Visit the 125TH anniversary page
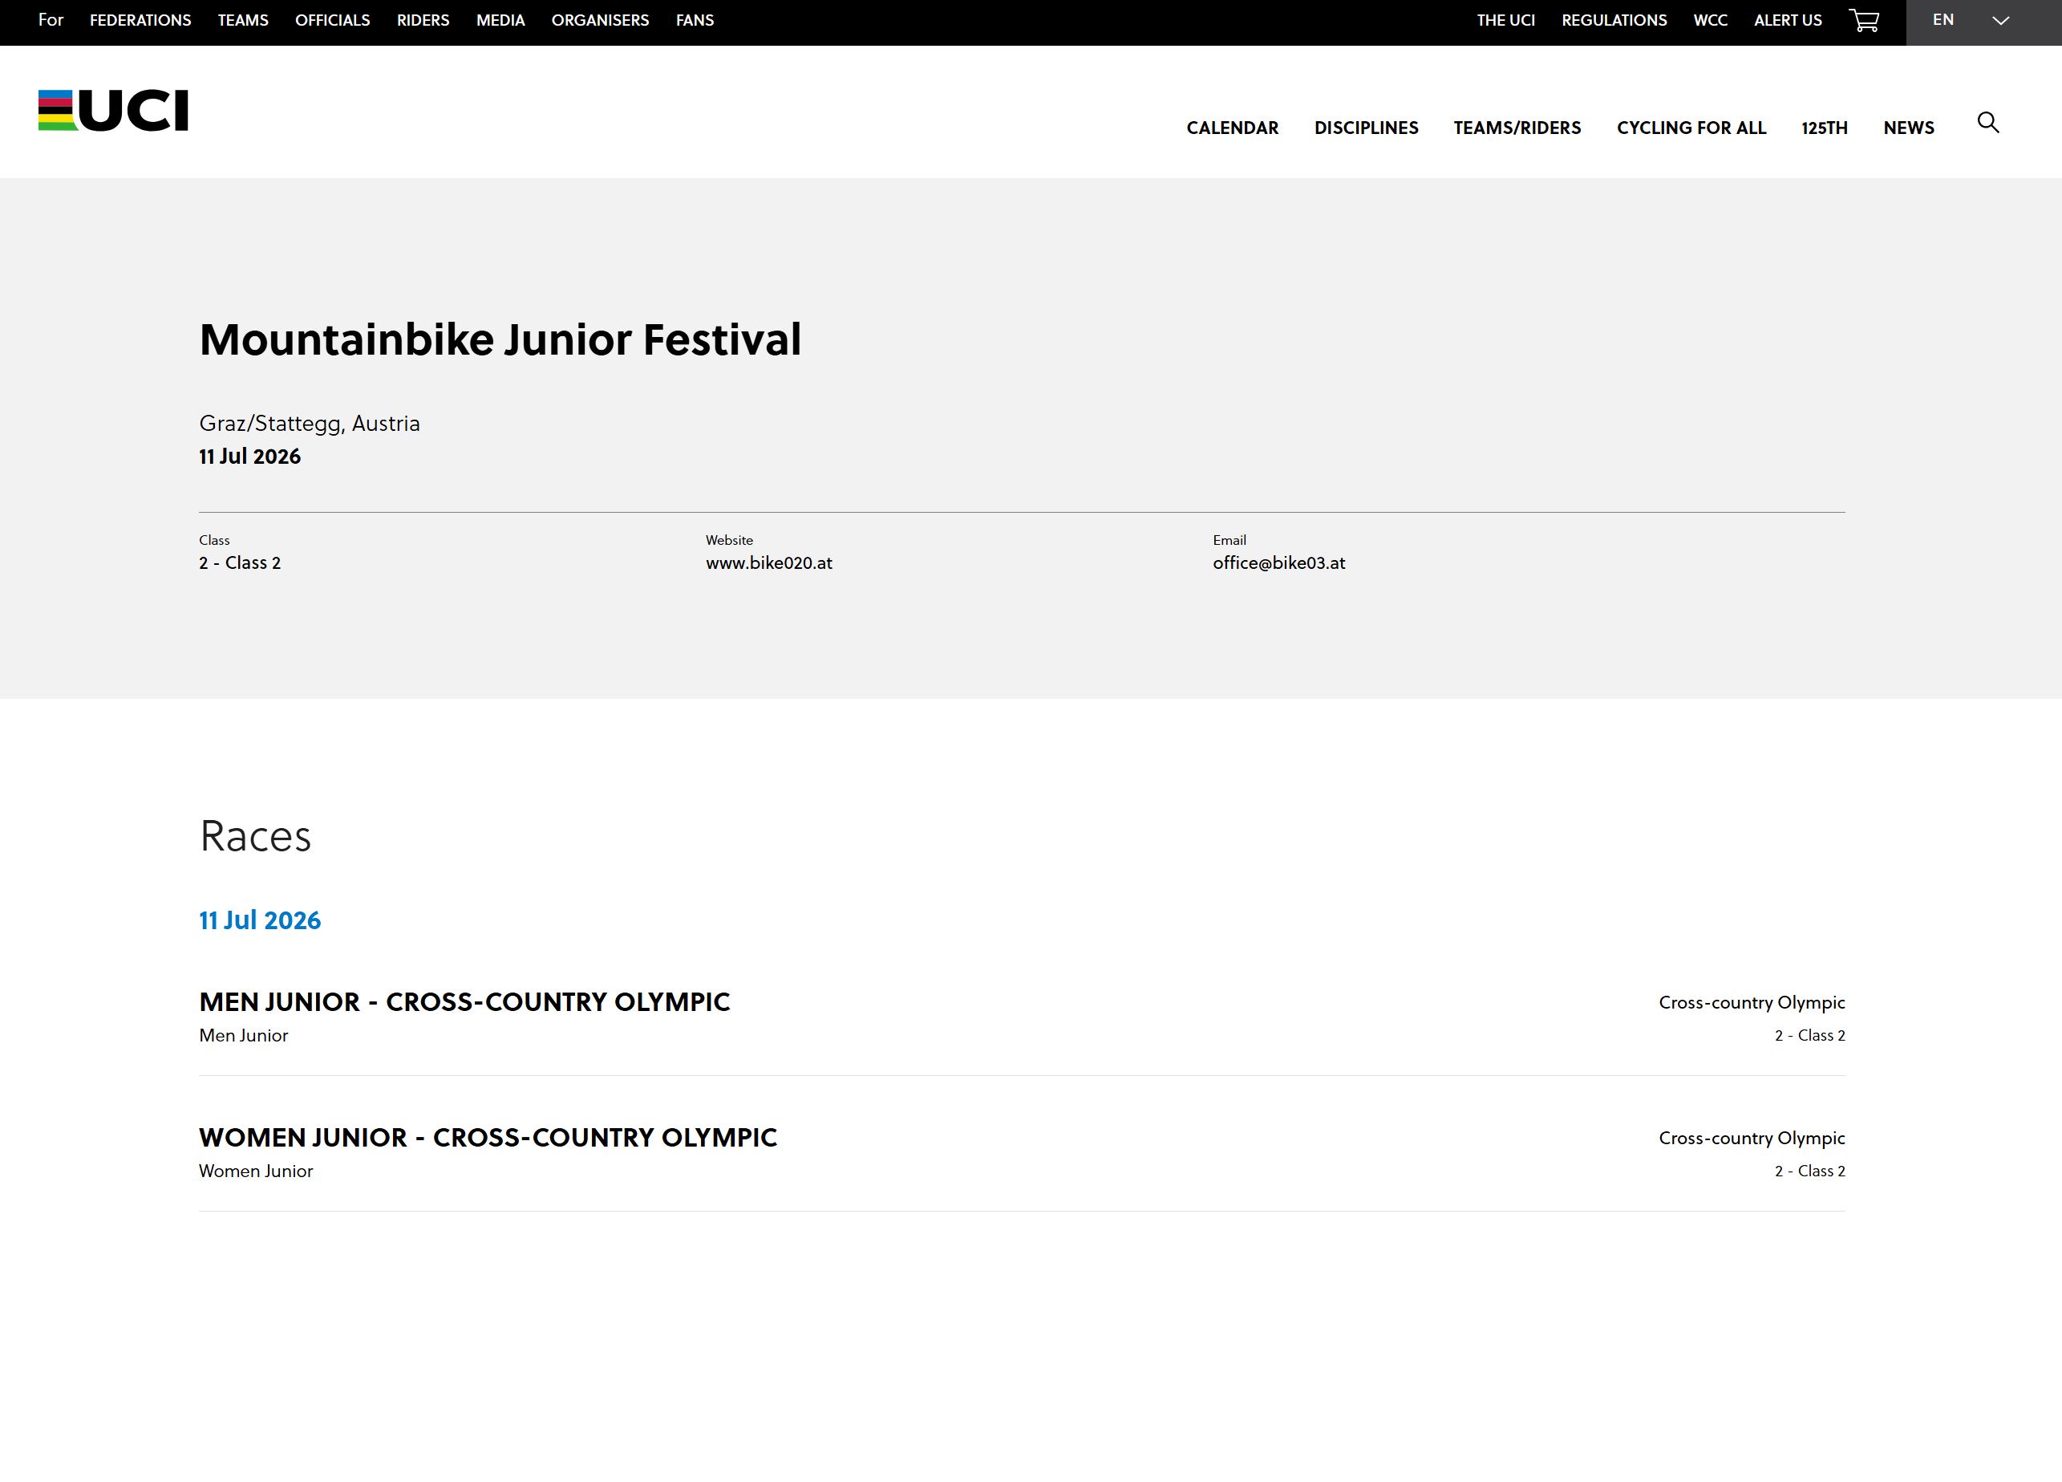This screenshot has height=1482, width=2062. (x=1822, y=128)
